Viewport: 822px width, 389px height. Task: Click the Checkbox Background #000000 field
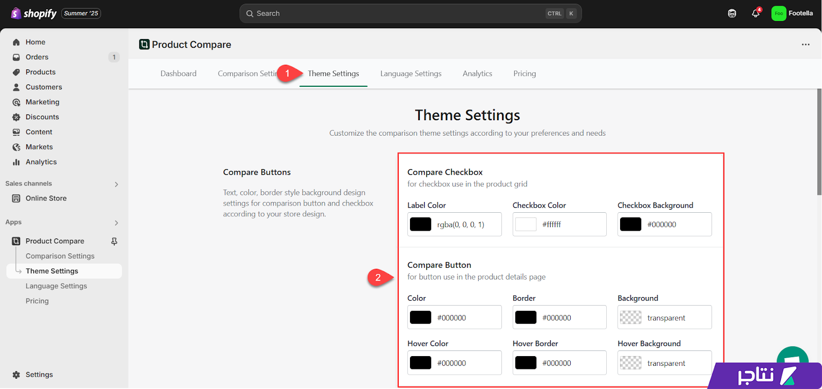click(x=665, y=225)
